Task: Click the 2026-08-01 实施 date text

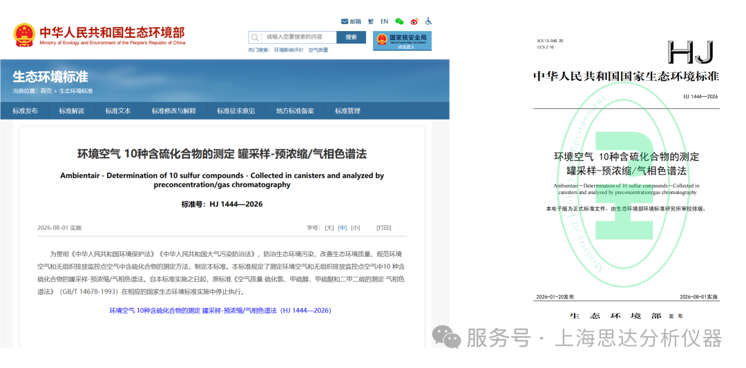Action: 59,228
